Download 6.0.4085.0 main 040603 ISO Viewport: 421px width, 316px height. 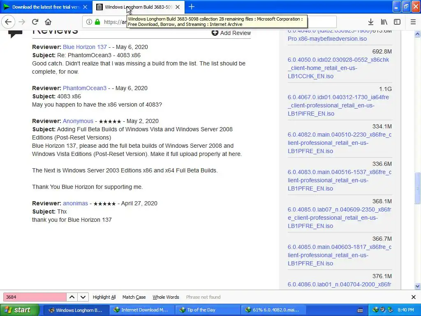pyautogui.click(x=339, y=255)
